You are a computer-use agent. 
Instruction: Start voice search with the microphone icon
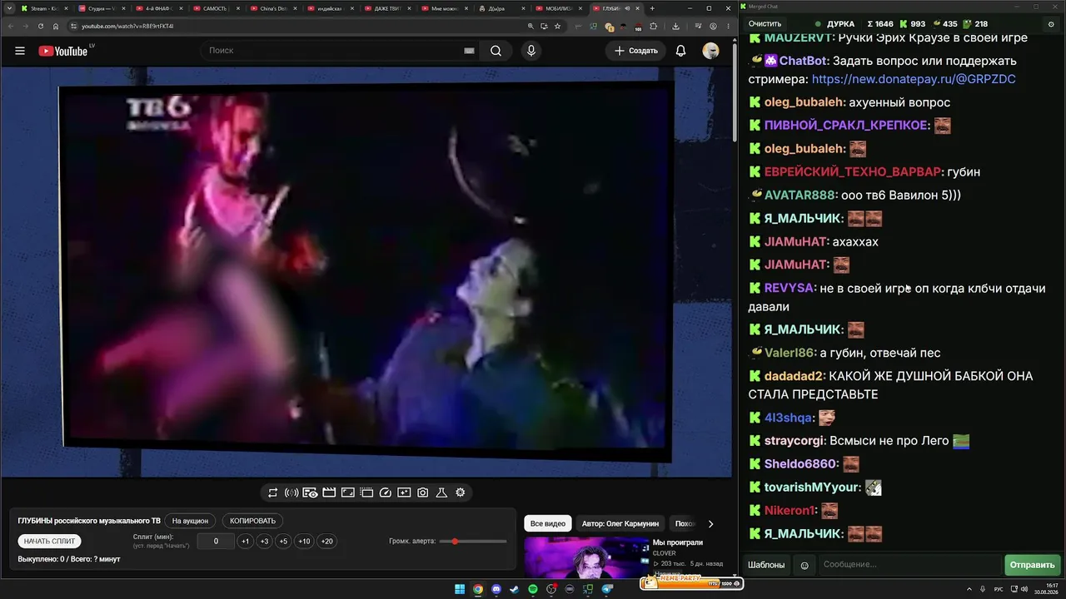(531, 51)
